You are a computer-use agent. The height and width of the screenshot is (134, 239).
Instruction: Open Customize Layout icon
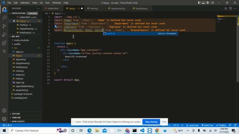click(213, 3)
